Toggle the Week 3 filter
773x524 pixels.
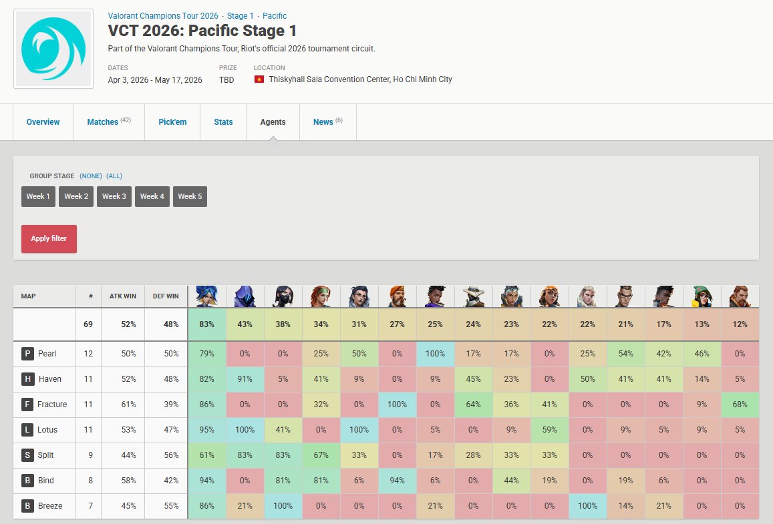point(114,196)
